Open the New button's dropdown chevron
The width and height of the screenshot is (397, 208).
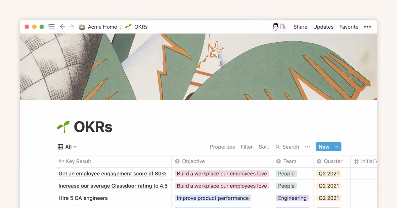tap(337, 147)
